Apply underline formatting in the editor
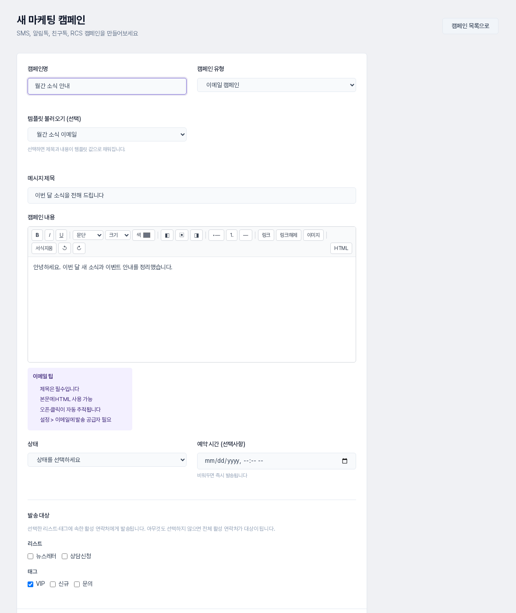This screenshot has height=613, width=516. [61, 235]
